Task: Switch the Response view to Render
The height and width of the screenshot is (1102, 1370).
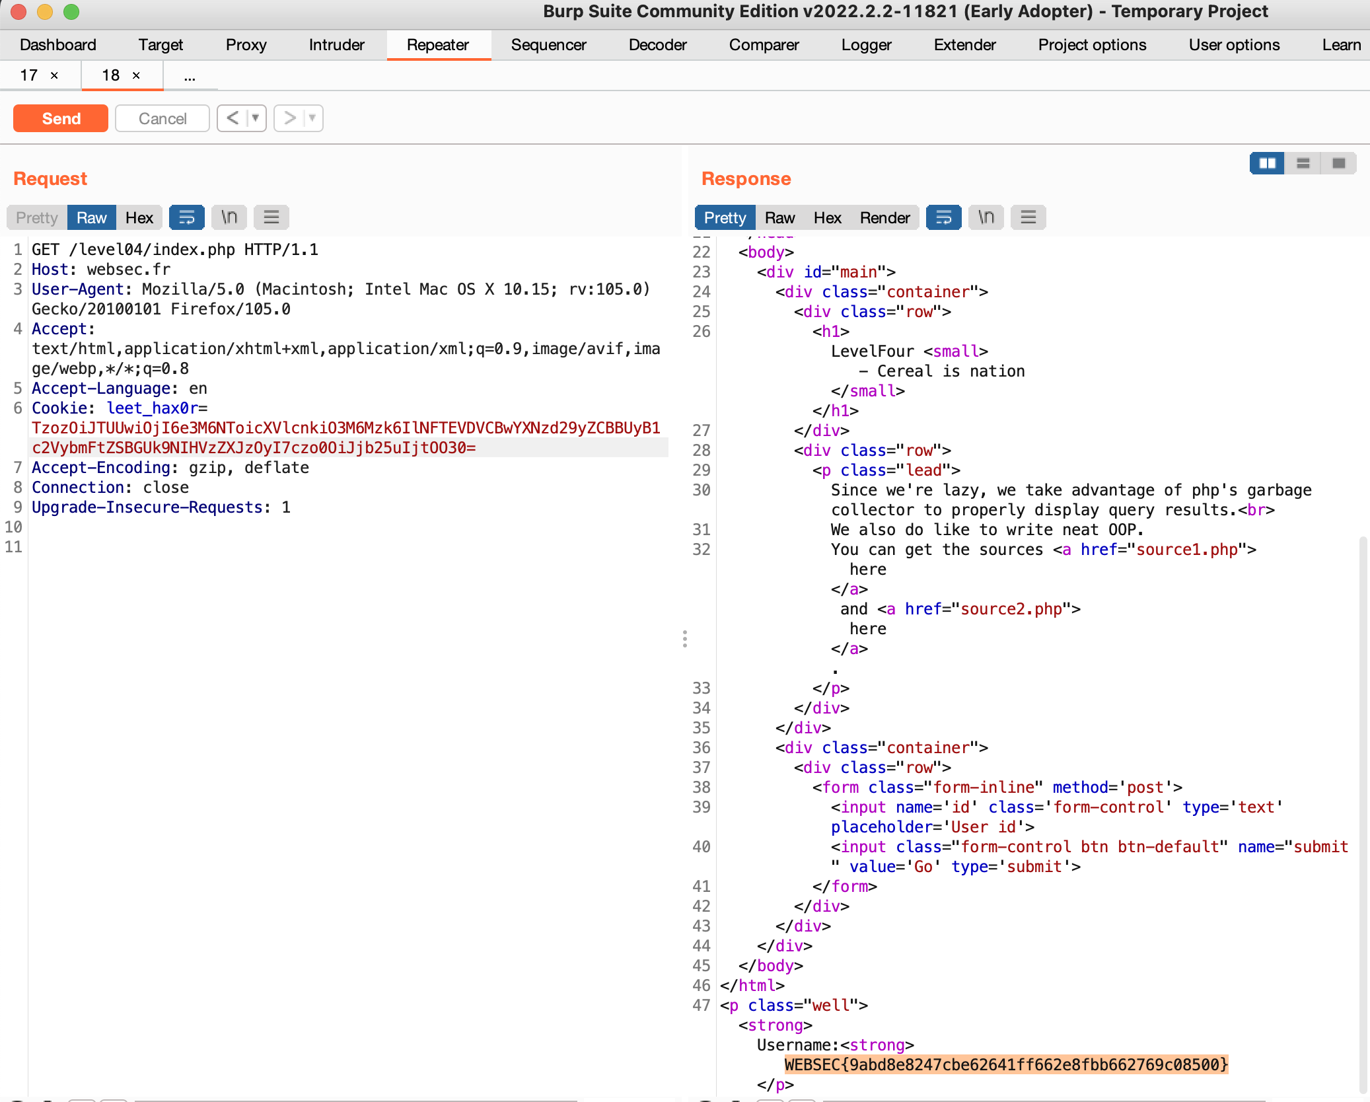Action: pyautogui.click(x=885, y=217)
